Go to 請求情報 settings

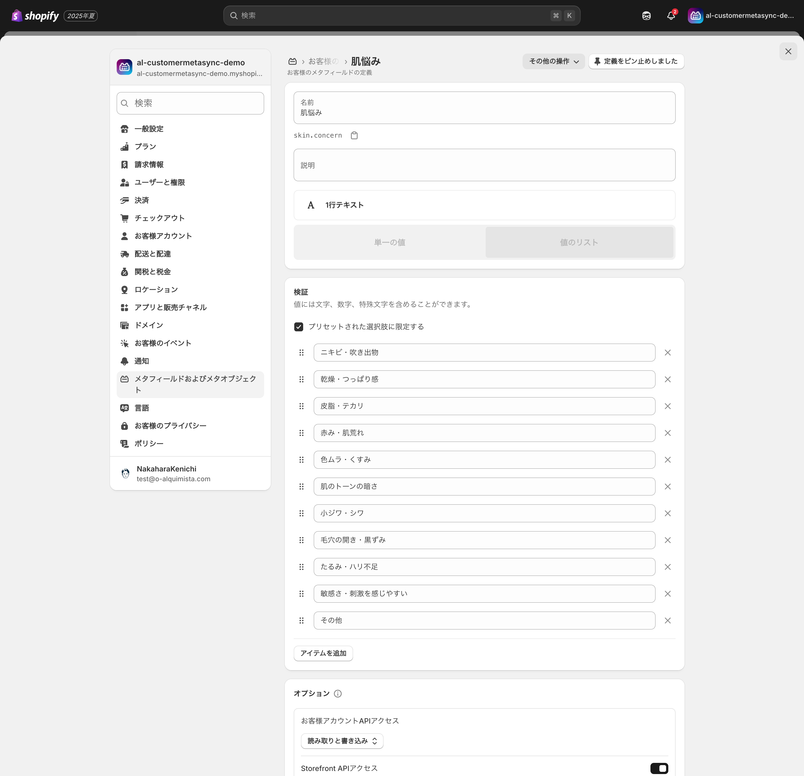(x=190, y=164)
